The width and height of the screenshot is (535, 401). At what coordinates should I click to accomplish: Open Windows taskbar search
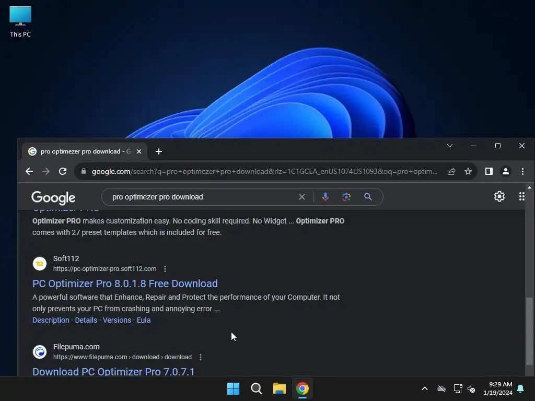click(x=256, y=388)
